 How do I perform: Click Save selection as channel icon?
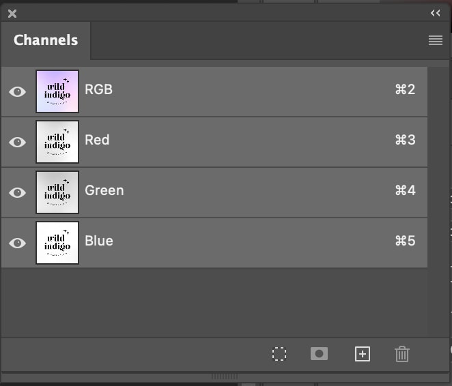319,354
